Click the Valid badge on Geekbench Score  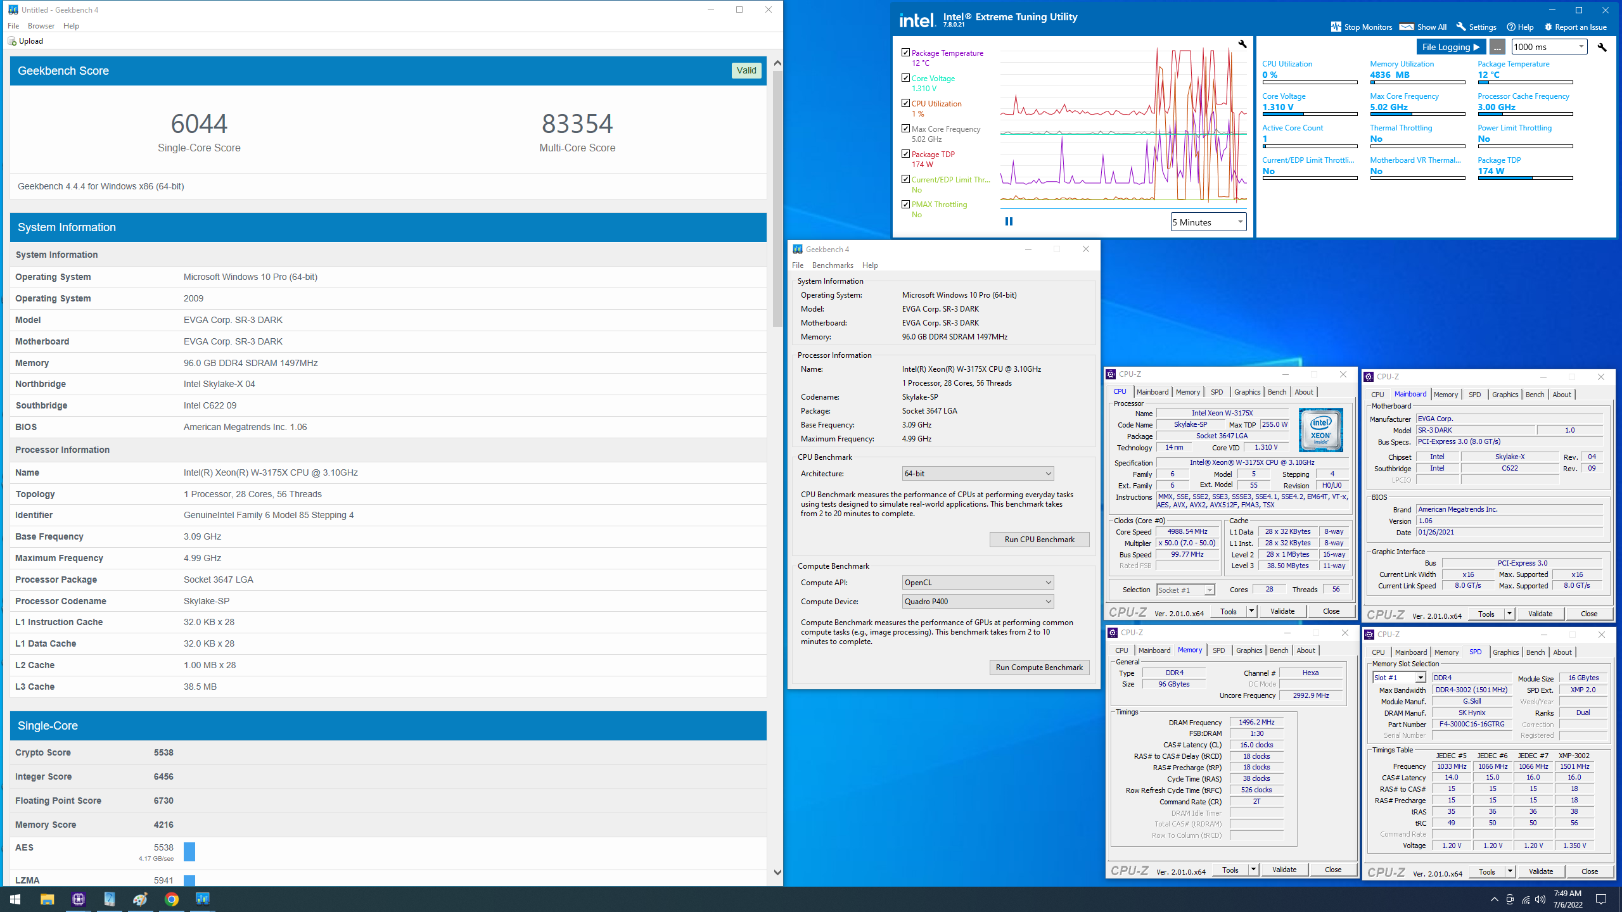click(746, 70)
